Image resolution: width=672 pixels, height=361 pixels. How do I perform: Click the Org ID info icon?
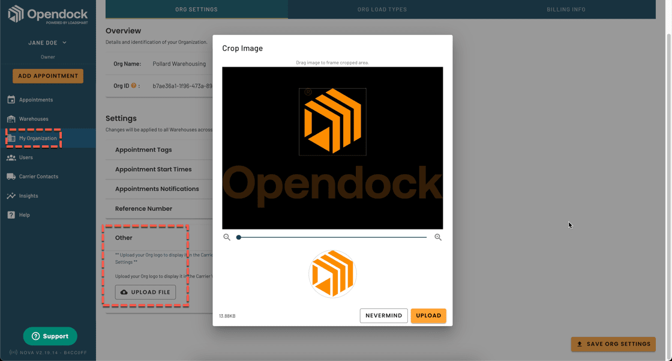point(134,85)
